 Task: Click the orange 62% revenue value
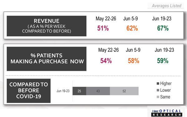coord(132,28)
